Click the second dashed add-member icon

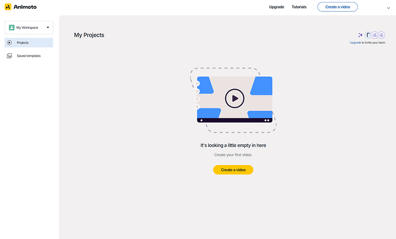(382, 35)
